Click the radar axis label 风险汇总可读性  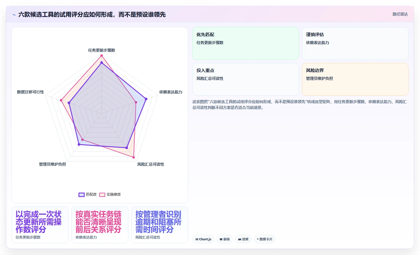(151, 164)
